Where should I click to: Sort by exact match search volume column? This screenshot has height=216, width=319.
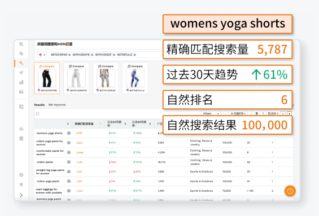[x=88, y=124]
